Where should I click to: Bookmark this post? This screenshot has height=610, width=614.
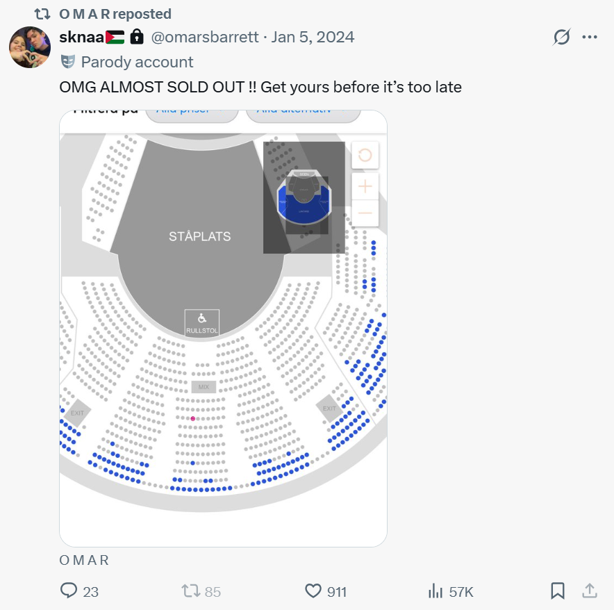point(557,591)
